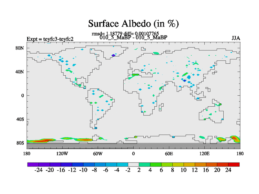Click the 'Surface Albedo (in %)' title
This screenshot has height=194, width=259.
133,24
